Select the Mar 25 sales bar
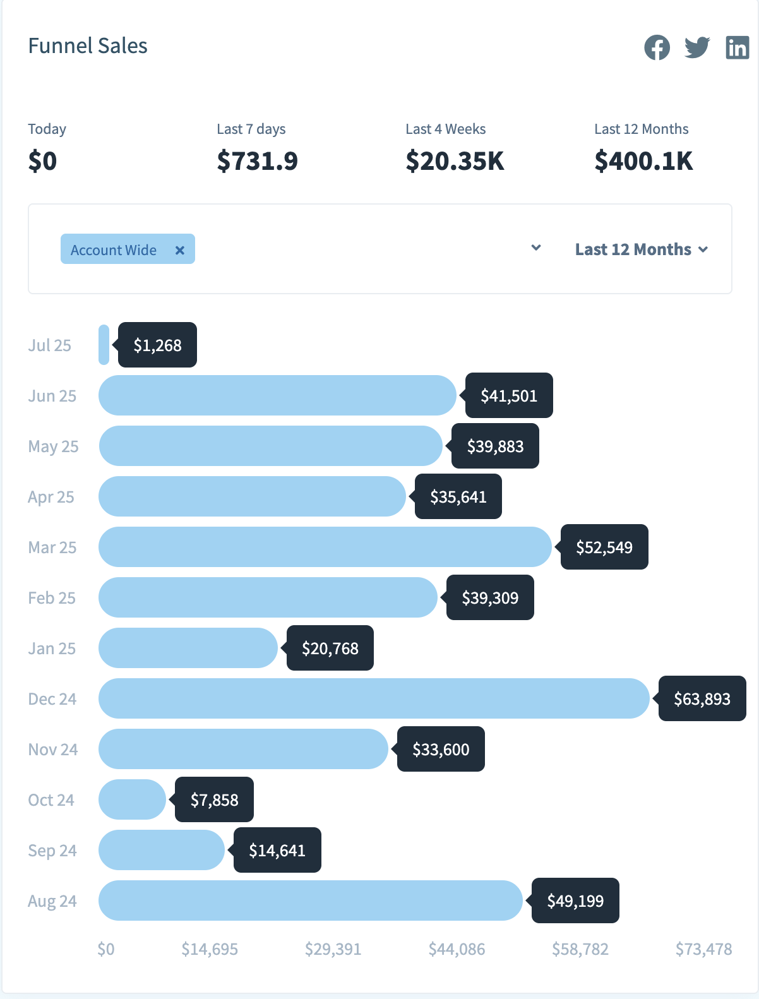The width and height of the screenshot is (759, 999). click(325, 547)
